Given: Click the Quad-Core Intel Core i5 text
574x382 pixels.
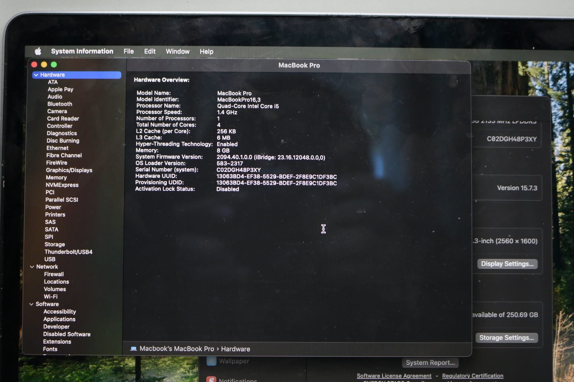Looking at the screenshot, I should point(248,106).
